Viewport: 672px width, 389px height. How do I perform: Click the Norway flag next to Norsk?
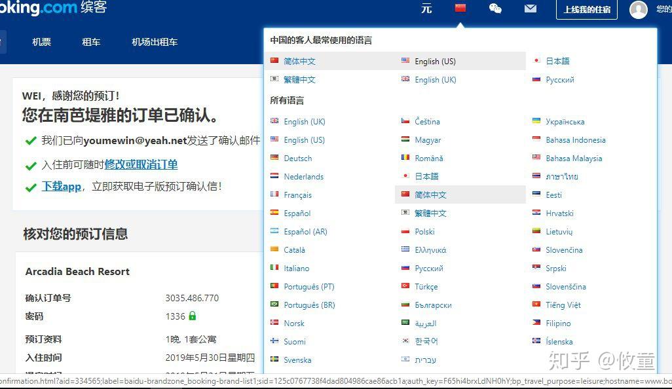pyautogui.click(x=274, y=323)
